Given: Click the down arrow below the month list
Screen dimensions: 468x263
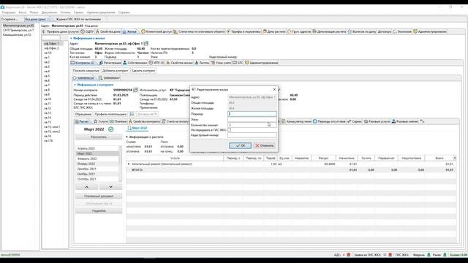Looking at the screenshot, I should tap(110, 187).
